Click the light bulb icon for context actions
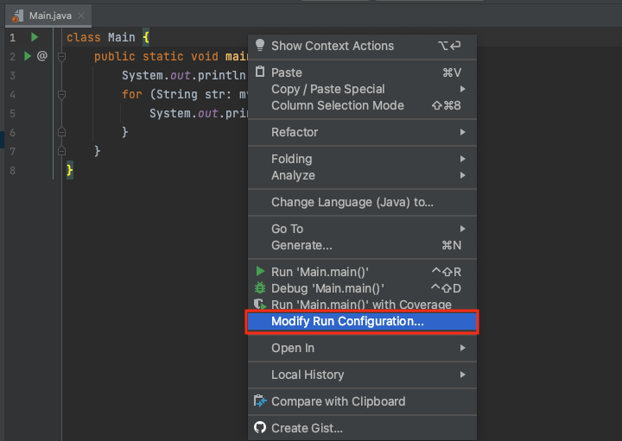The height and width of the screenshot is (441, 622). [x=260, y=45]
